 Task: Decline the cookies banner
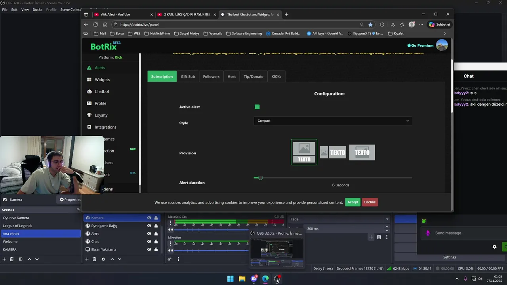(370, 202)
